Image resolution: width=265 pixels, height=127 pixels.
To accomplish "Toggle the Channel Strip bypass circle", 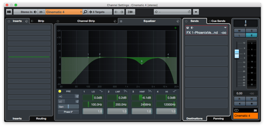I will 58,21.
